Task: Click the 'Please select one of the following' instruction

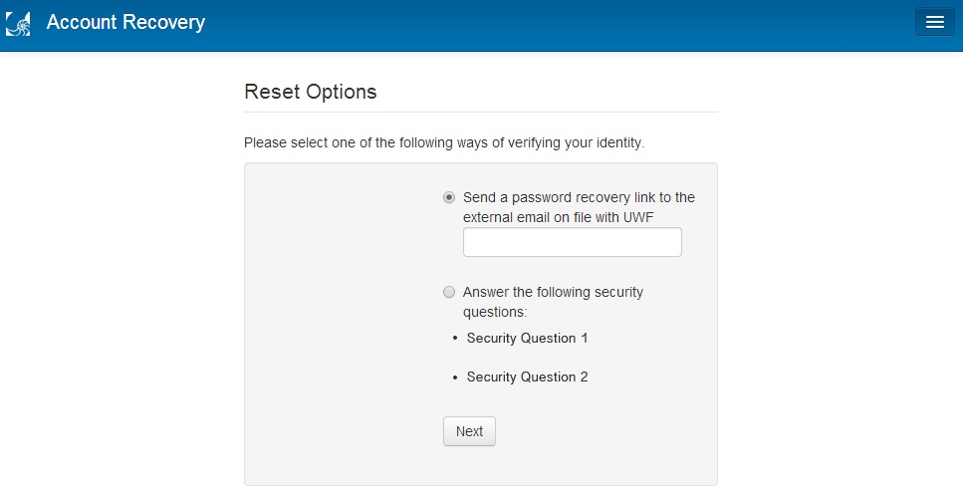Action: coord(444,142)
